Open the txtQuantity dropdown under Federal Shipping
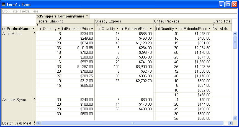The height and width of the screenshot is (127, 239). coord(59,29)
